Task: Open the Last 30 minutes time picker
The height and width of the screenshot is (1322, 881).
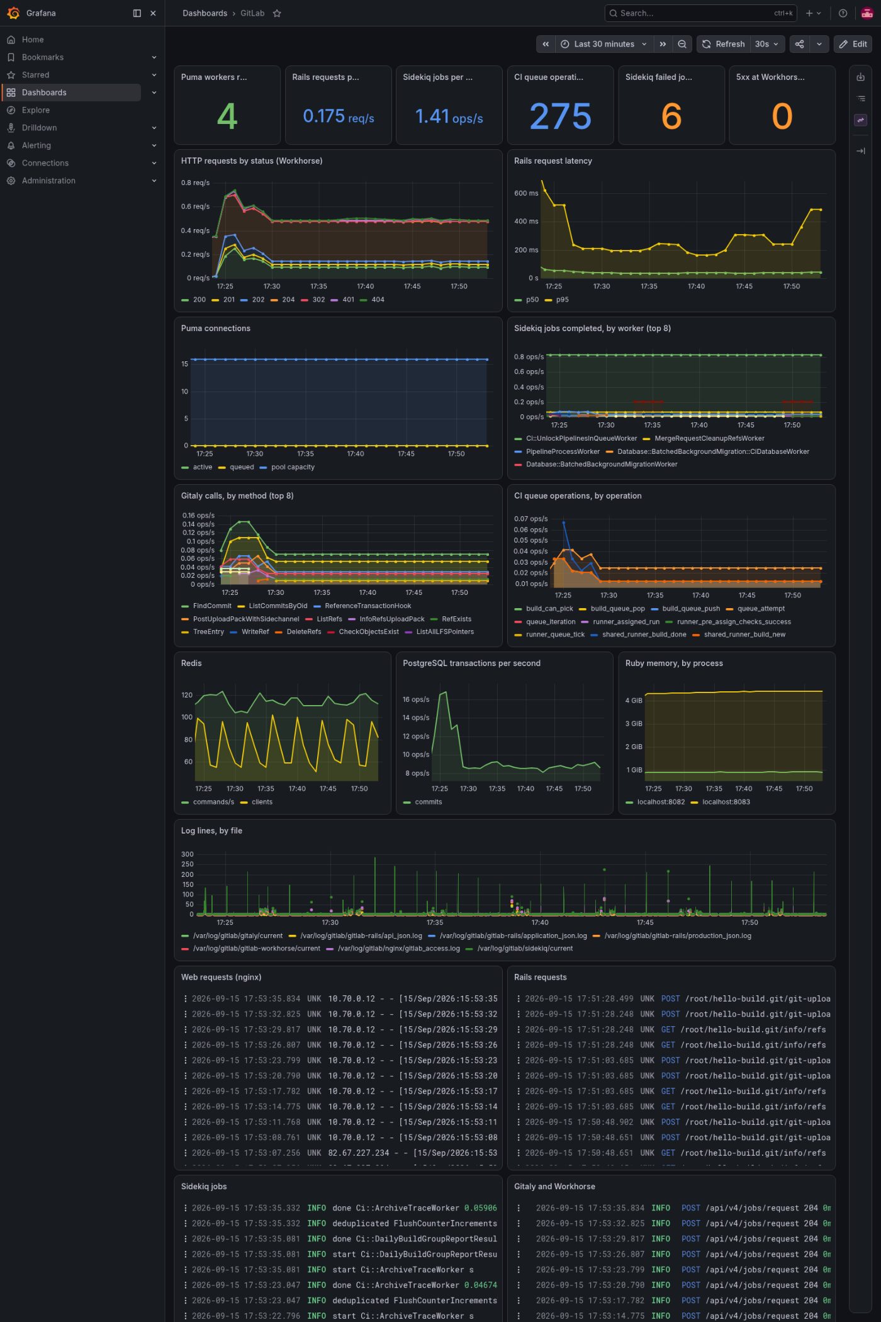Action: 603,44
